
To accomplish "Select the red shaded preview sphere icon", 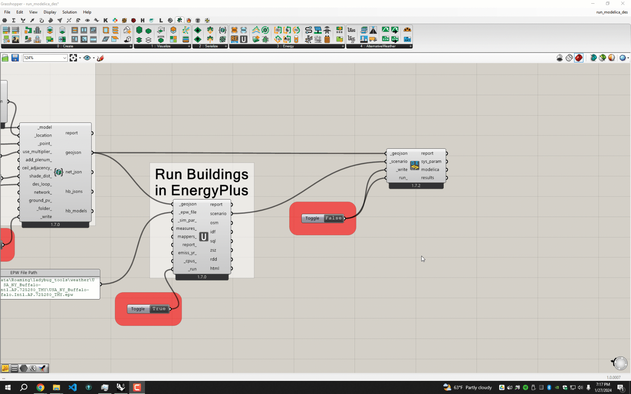I will click(x=578, y=58).
